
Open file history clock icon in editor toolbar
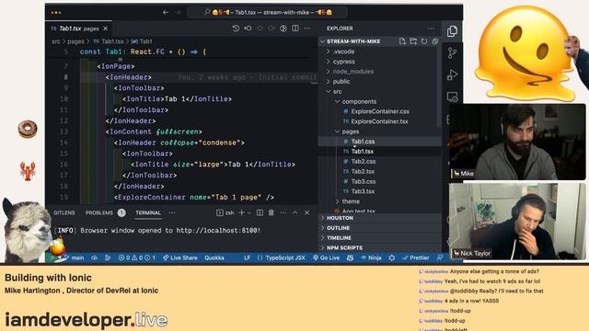236,29
